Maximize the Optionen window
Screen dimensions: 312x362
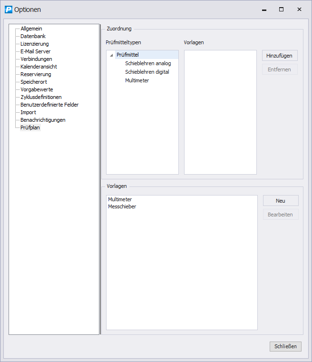281,10
